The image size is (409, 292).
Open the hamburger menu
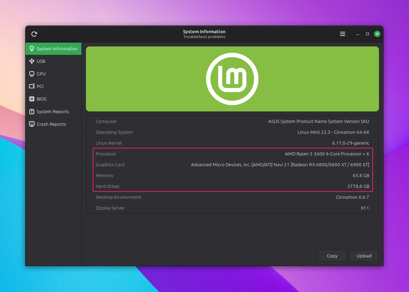pos(343,34)
